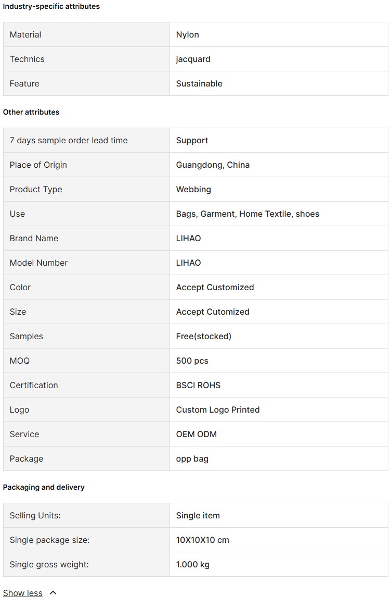Select the OEM ODM service value

tap(196, 434)
